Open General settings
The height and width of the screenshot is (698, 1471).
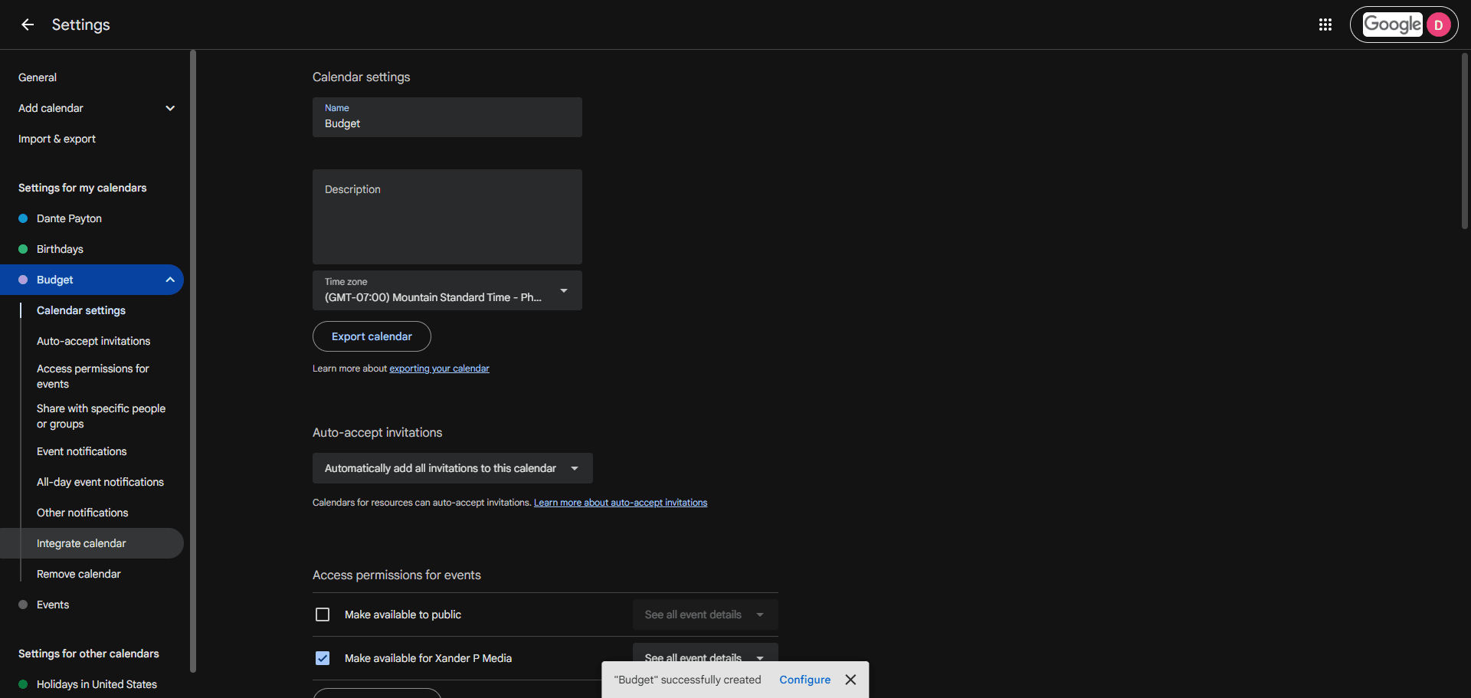pos(38,77)
